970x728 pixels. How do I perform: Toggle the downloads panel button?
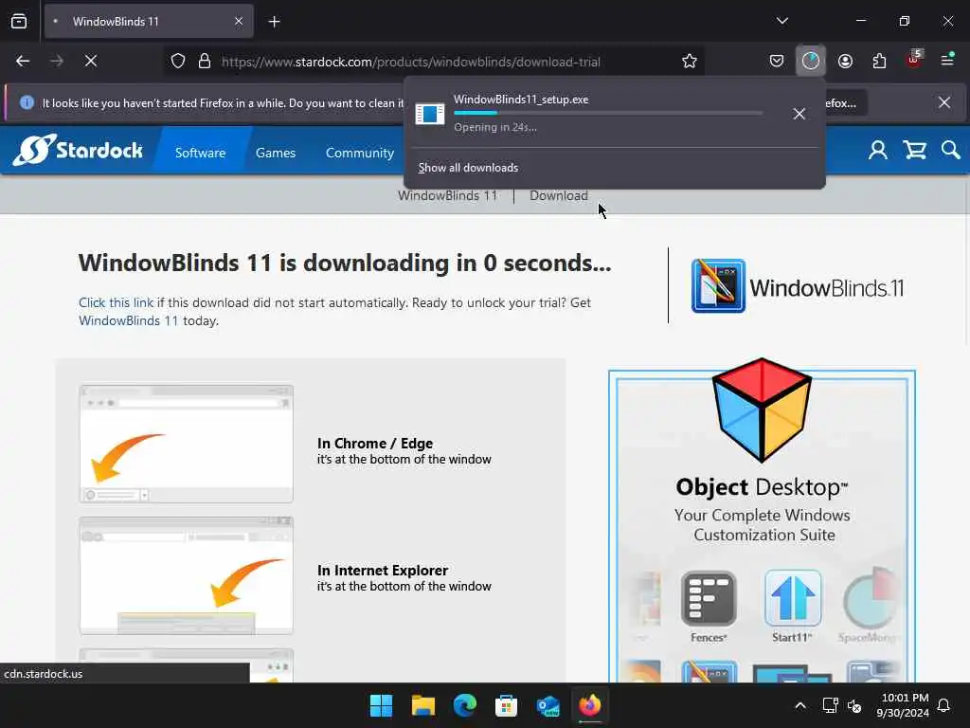click(811, 62)
